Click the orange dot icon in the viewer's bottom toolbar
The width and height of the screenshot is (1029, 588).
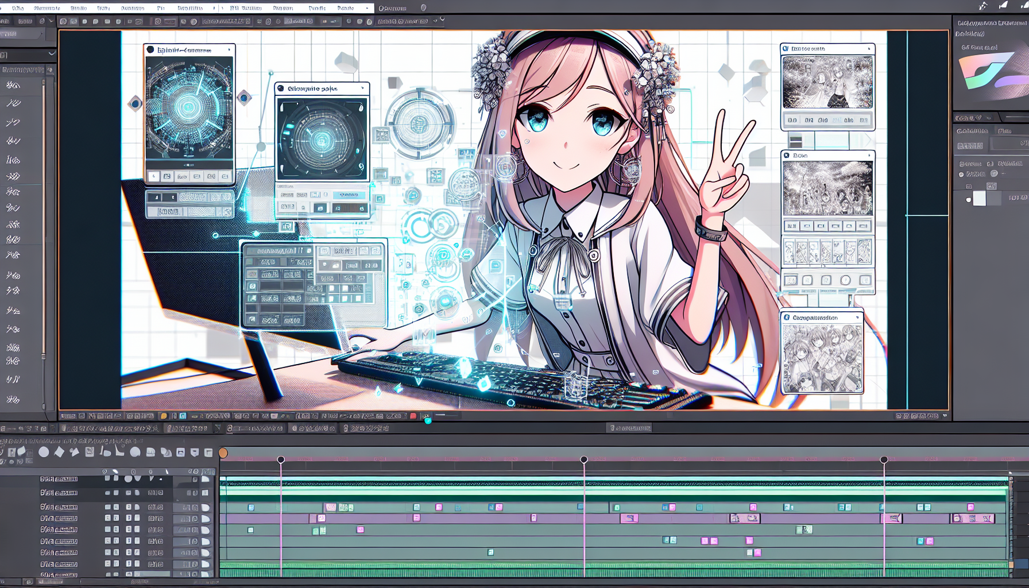164,416
